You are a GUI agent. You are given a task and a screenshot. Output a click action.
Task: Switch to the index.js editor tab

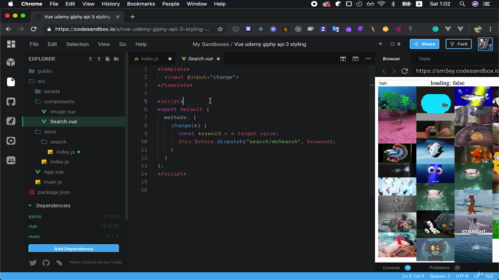tap(150, 59)
